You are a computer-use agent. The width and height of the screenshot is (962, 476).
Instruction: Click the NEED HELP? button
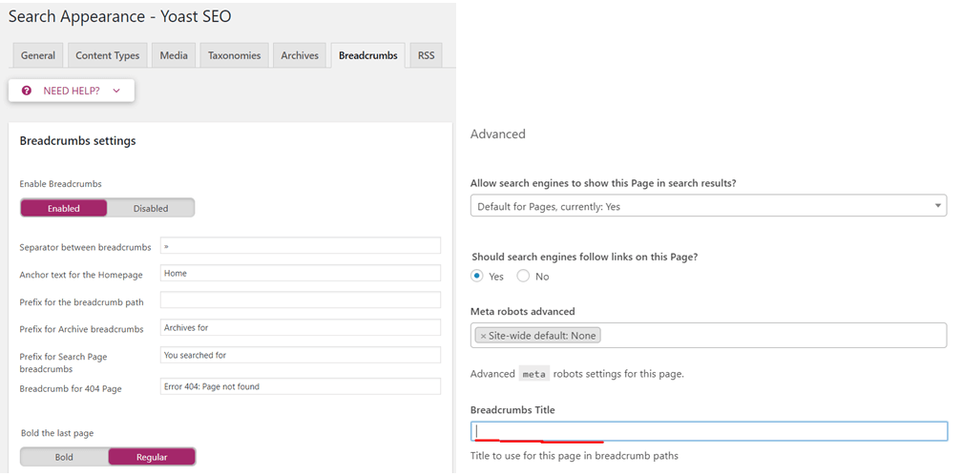click(x=72, y=91)
